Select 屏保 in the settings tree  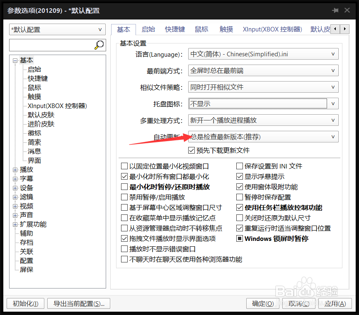(27, 269)
